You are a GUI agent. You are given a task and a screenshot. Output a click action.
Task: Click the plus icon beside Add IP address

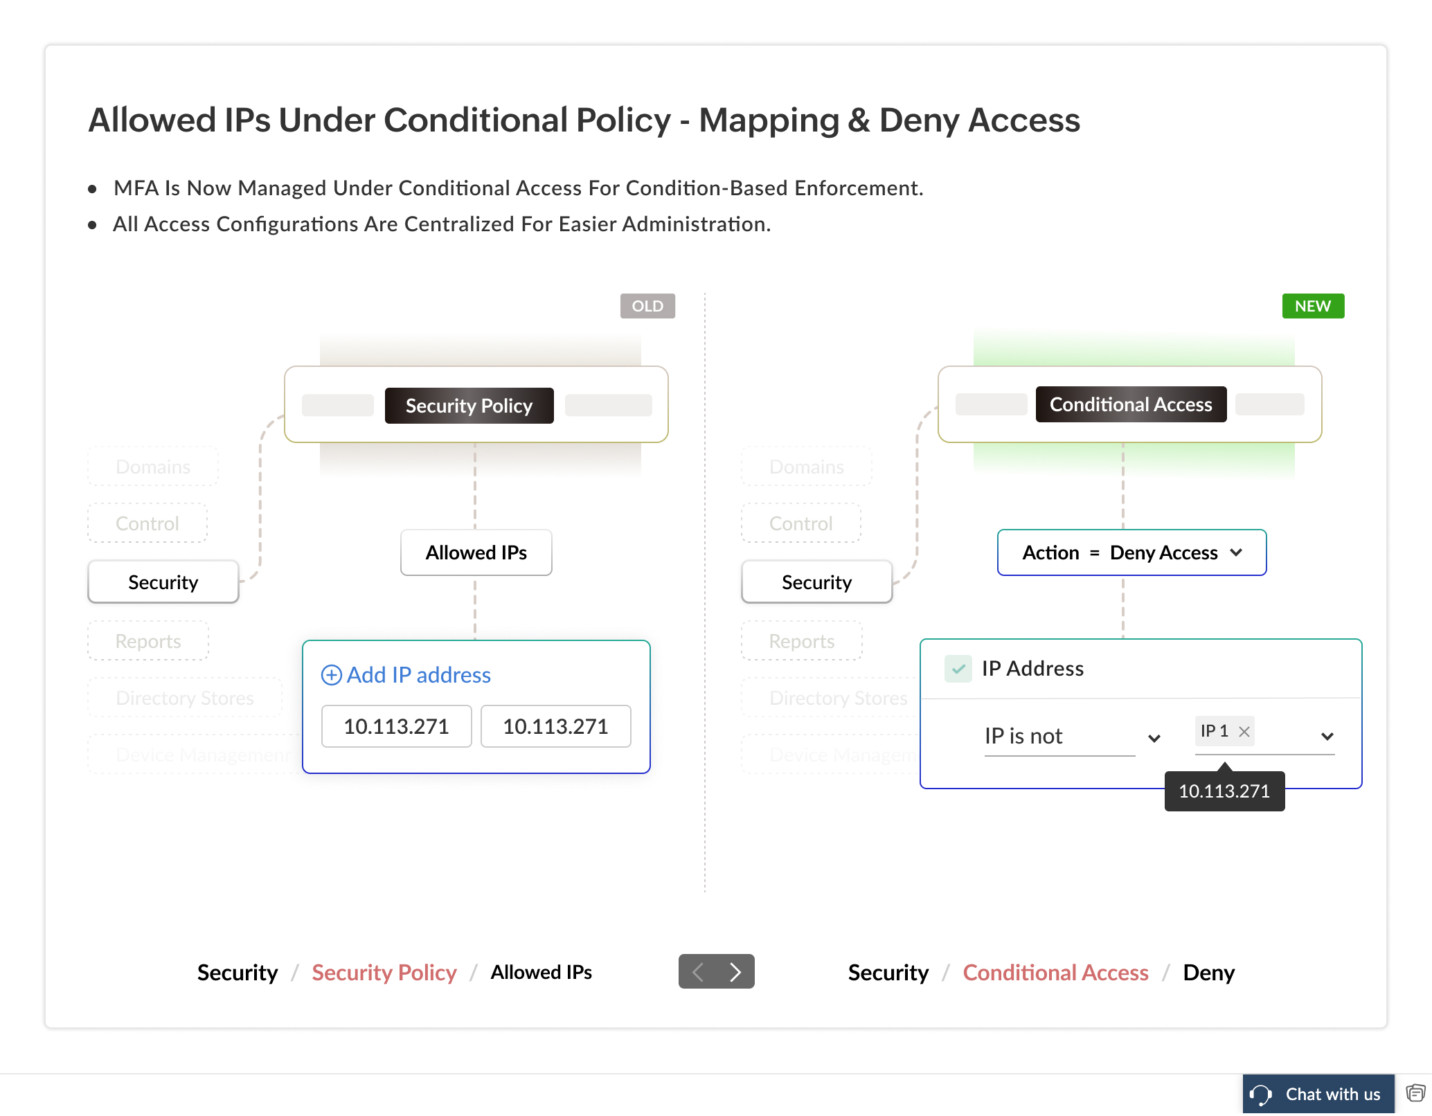click(331, 675)
